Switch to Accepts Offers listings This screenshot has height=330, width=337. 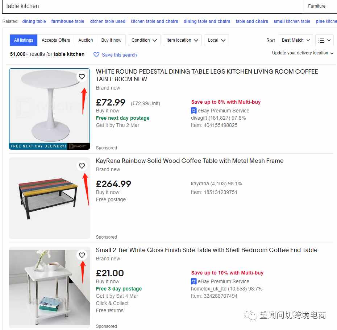point(56,40)
